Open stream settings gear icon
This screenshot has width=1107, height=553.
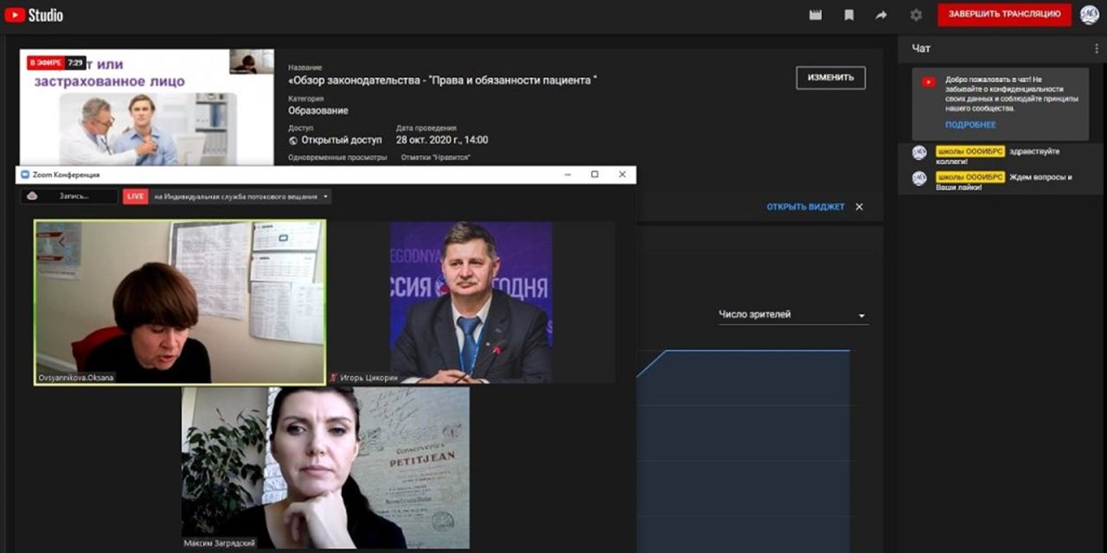[916, 15]
